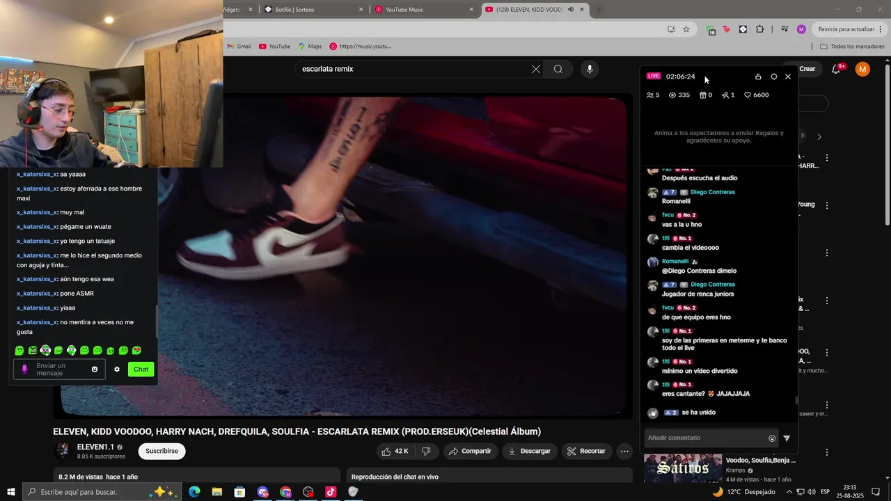
Task: Dislike the Escarlata Remix video
Action: [426, 451]
